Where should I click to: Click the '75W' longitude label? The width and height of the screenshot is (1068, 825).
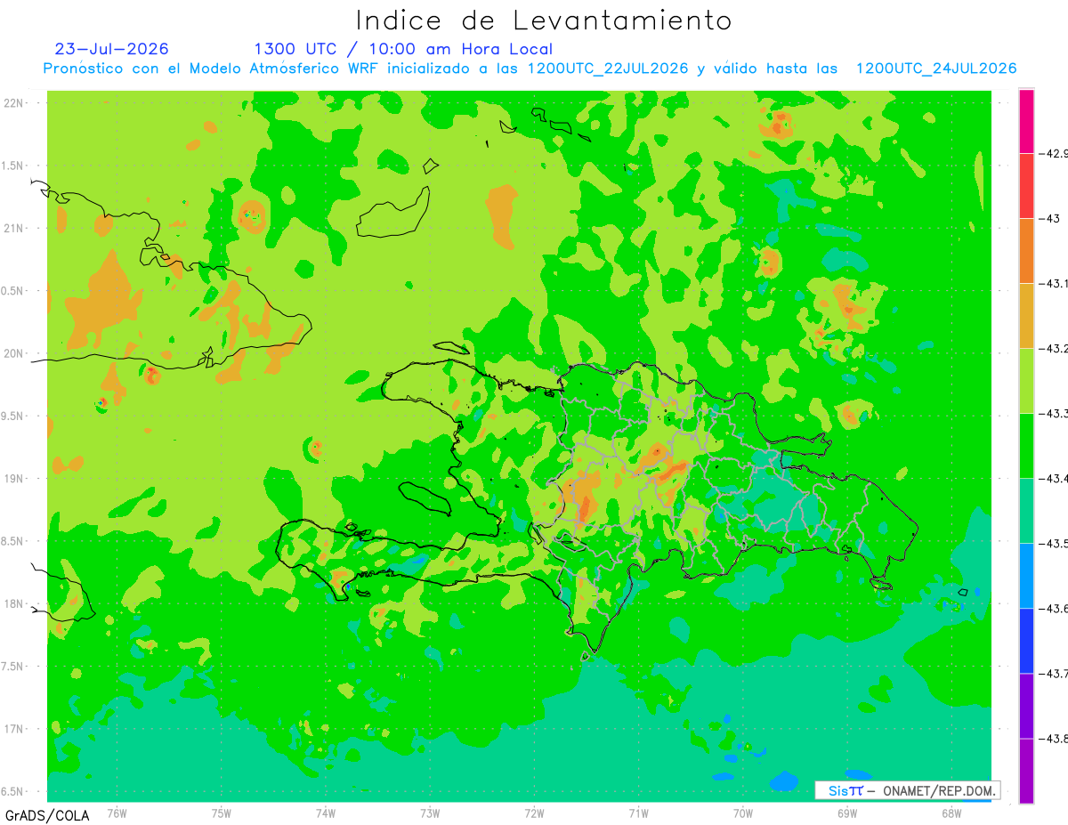pos(222,813)
